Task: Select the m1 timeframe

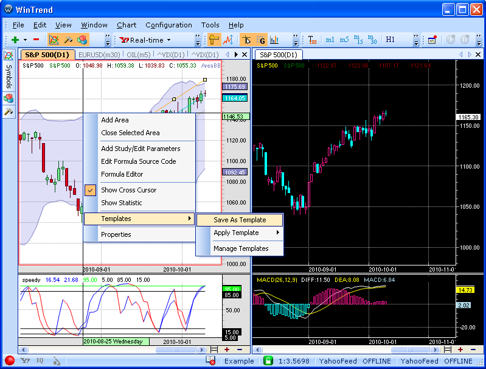Action: point(330,40)
